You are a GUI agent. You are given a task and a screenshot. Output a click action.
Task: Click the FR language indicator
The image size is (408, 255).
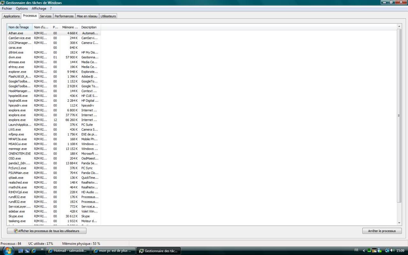click(x=356, y=251)
